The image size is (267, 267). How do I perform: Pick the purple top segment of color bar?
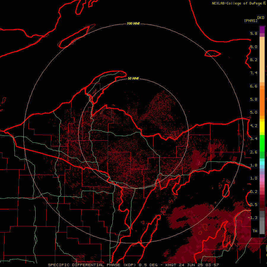[x=262, y=30]
